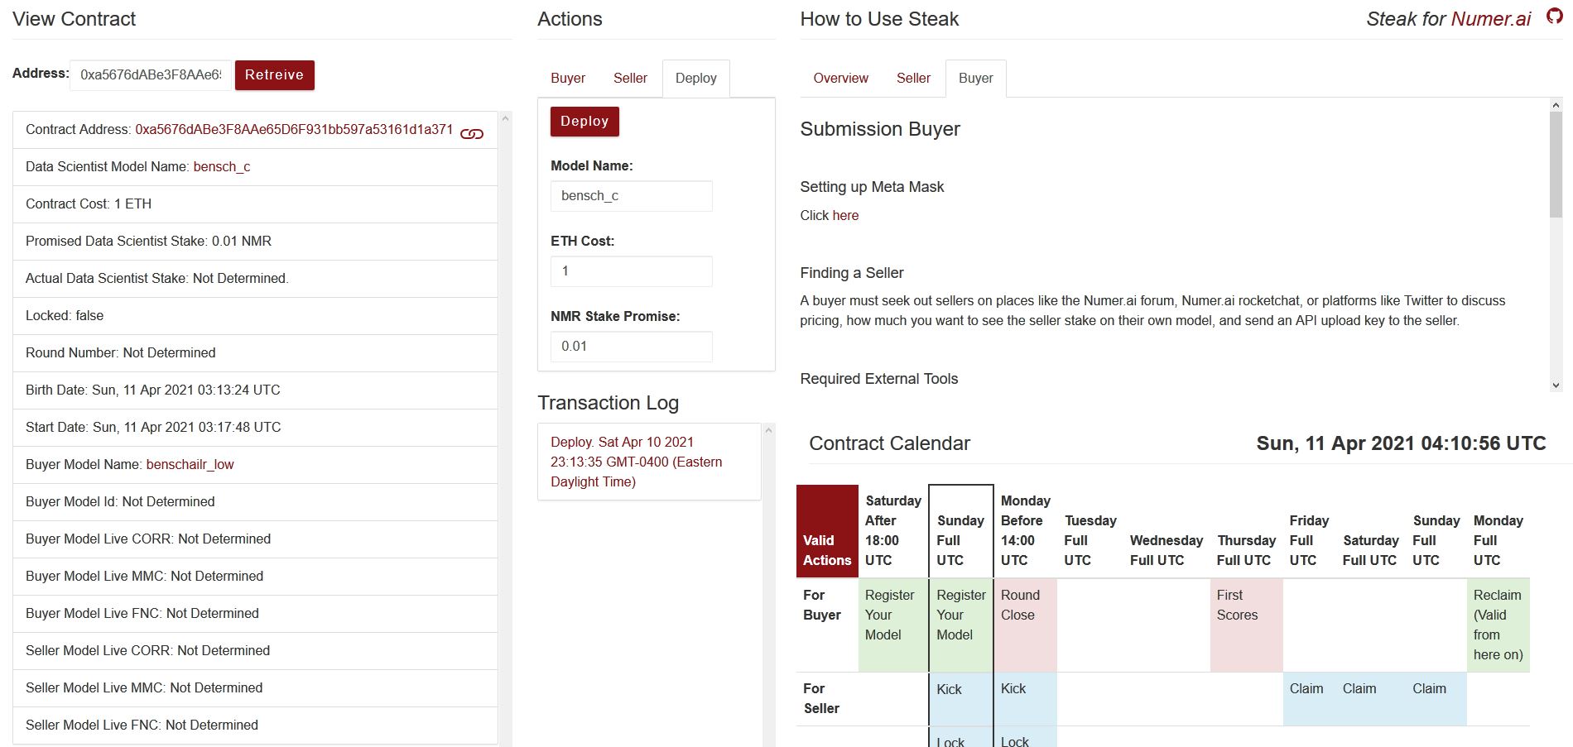
Task: Click the 'Buyer Model Id: Not Determined' row
Action: click(255, 502)
